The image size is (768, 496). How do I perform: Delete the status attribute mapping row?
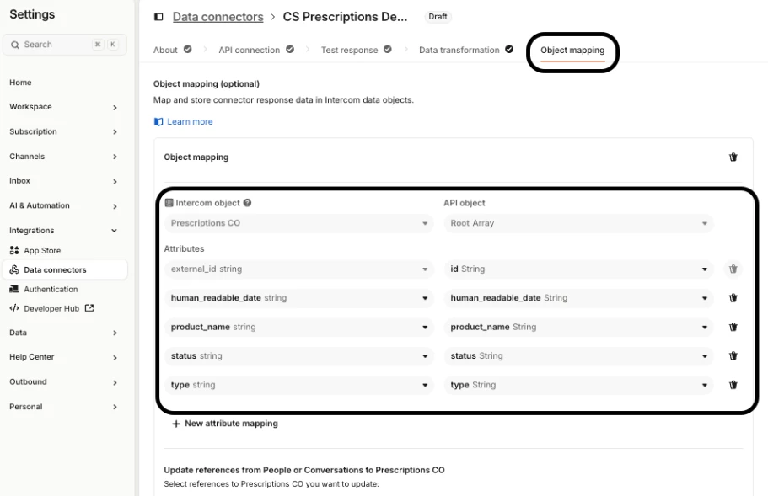[733, 356]
